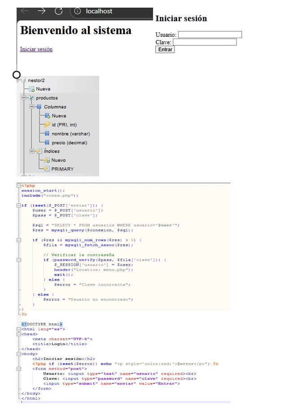The height and width of the screenshot is (412, 298).
Task: Fold the <head> tag block in code
Action: [18, 334]
